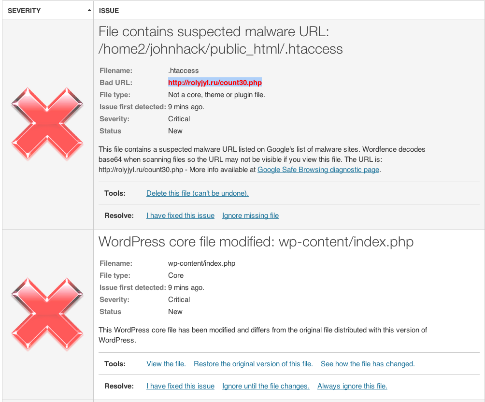Click the wp-content/index.php value in the Filename row

click(201, 263)
